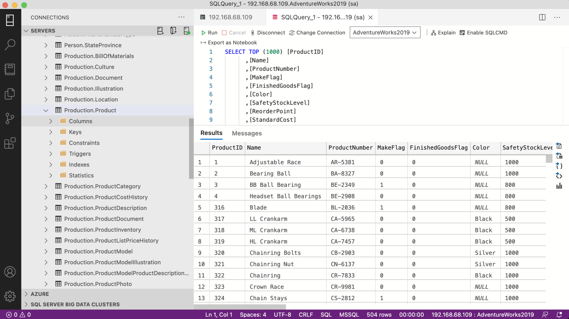Viewport: 569px width, 319px height.
Task: Expand the Columns folder
Action: pos(51,121)
